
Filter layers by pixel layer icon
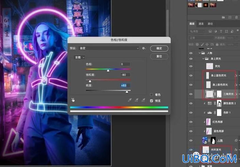coord(210,31)
